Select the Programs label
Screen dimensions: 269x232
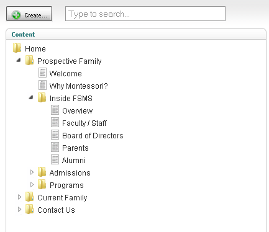[66, 185]
